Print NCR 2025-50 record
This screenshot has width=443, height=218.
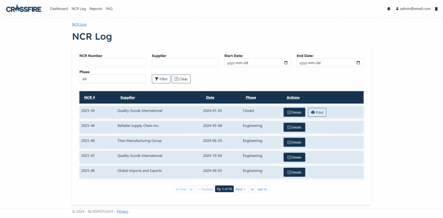point(317,112)
